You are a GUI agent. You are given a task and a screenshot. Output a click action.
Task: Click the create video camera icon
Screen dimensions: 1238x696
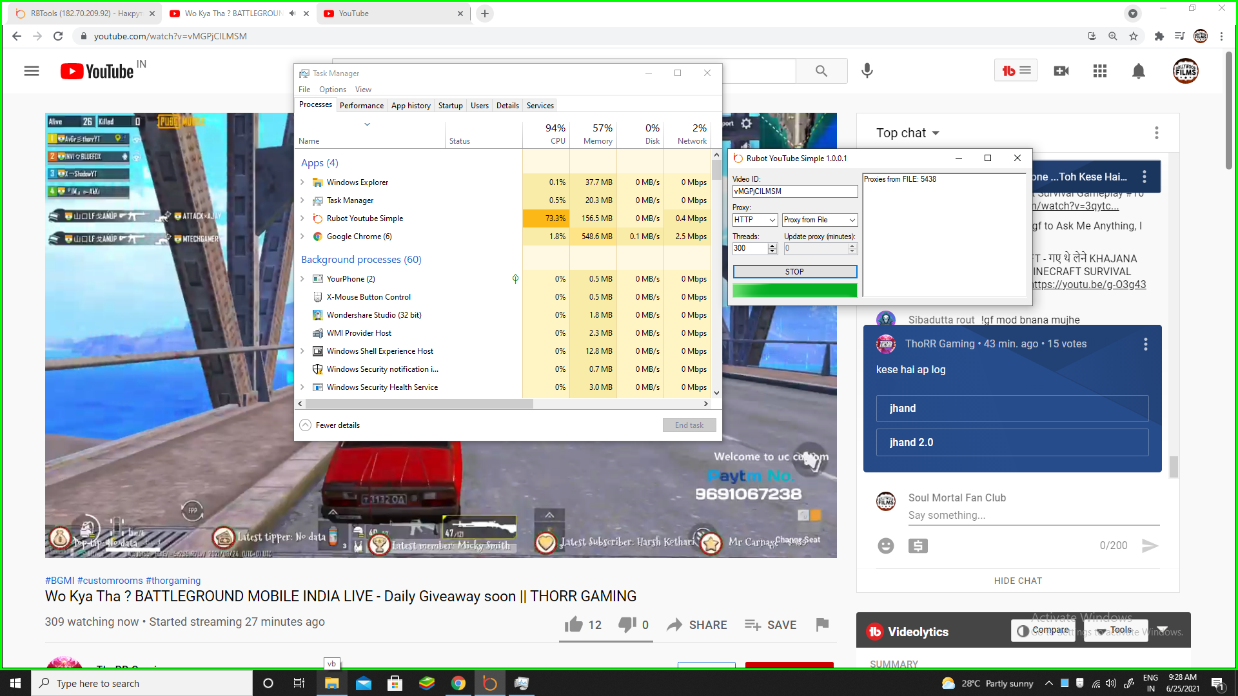tap(1061, 71)
